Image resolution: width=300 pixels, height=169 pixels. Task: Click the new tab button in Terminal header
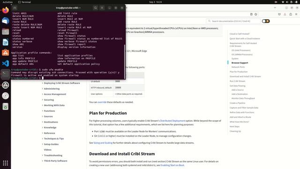15,8
